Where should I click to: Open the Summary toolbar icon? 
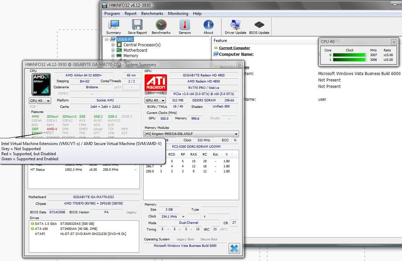pos(113,27)
